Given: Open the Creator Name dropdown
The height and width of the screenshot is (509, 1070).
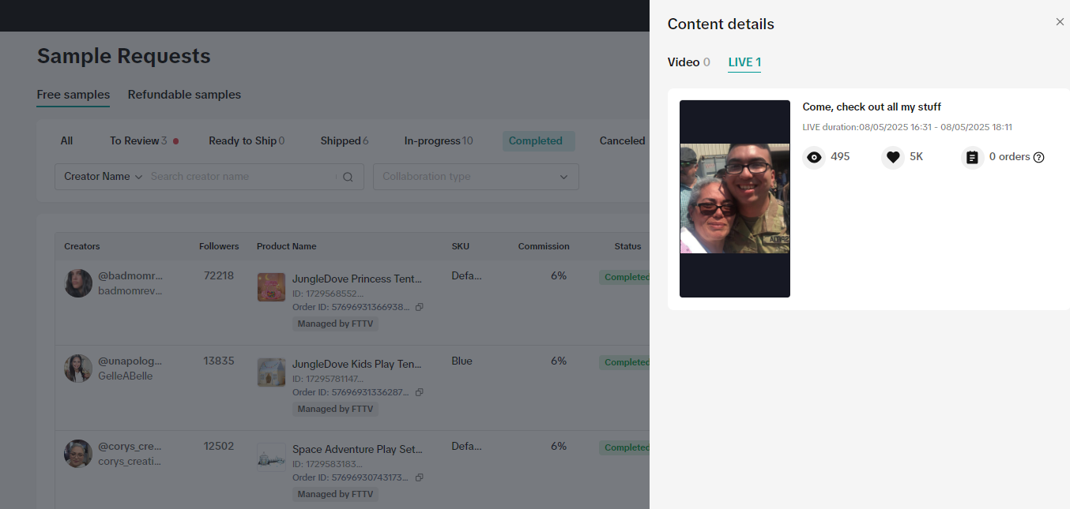Looking at the screenshot, I should (x=103, y=177).
